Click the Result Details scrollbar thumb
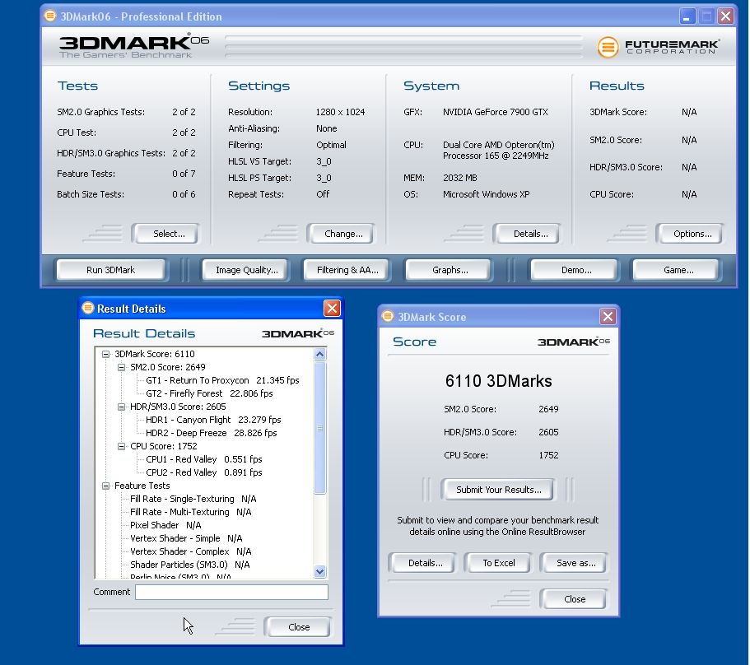 pyautogui.click(x=320, y=428)
